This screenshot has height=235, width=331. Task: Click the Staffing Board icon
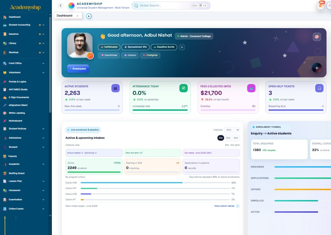pyautogui.click(x=5, y=173)
